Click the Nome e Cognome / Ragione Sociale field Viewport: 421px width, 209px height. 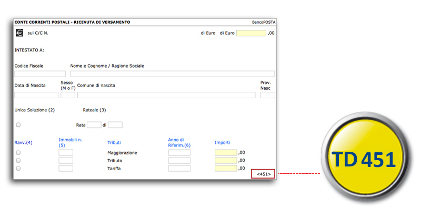click(x=173, y=74)
